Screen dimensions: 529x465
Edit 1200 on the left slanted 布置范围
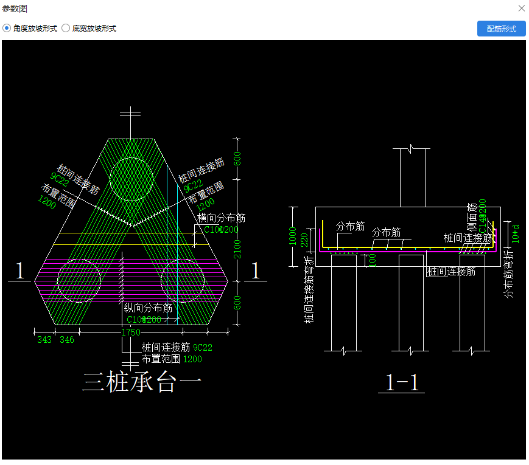(47, 202)
